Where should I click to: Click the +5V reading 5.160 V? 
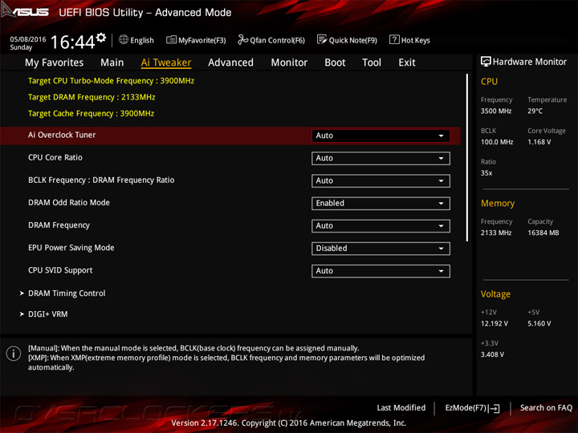point(539,323)
